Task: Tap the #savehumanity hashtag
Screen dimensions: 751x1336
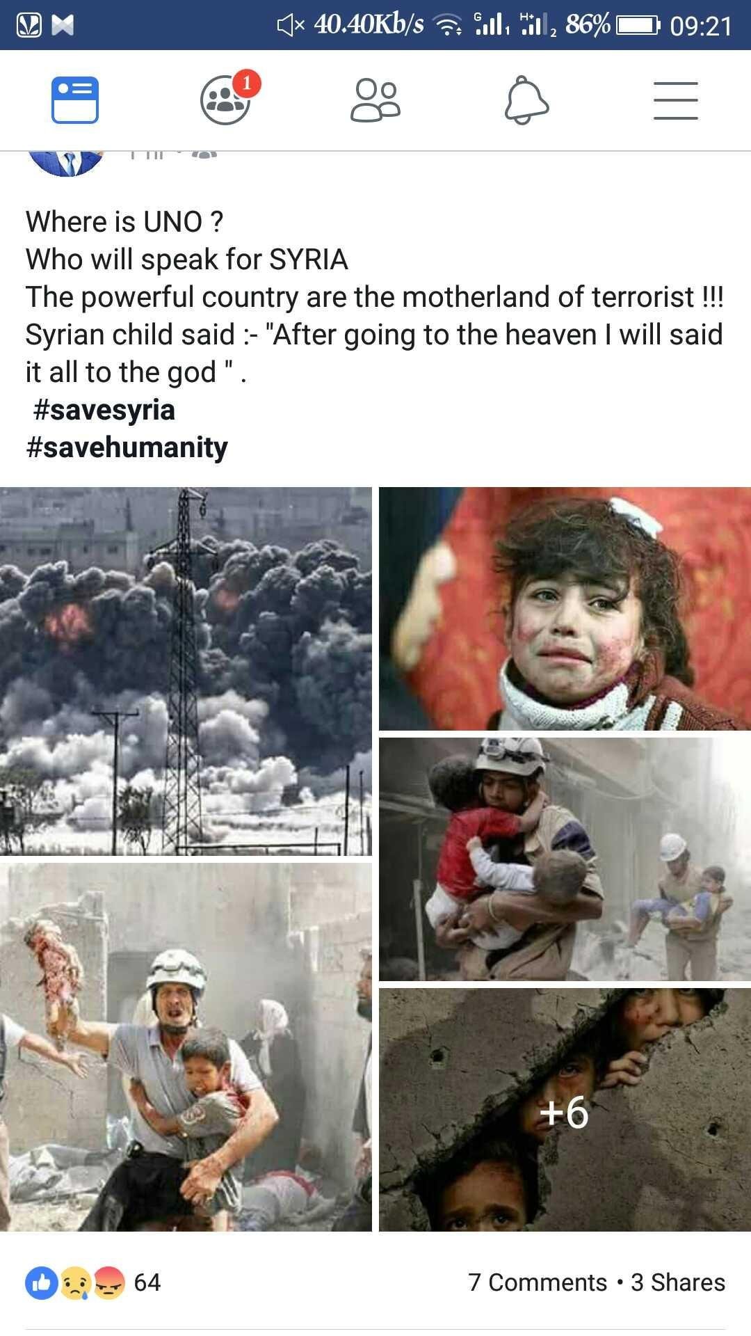Action: (127, 447)
